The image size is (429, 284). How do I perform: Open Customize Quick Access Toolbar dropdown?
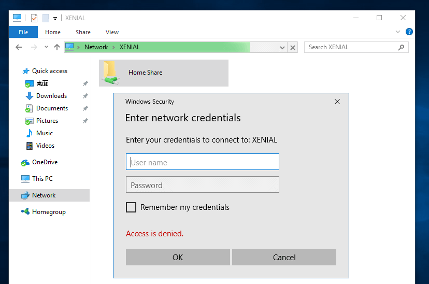55,19
